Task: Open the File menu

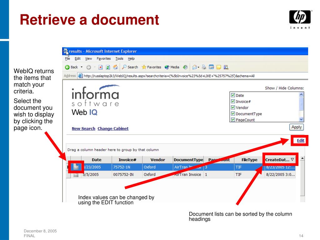Action: (x=67, y=58)
